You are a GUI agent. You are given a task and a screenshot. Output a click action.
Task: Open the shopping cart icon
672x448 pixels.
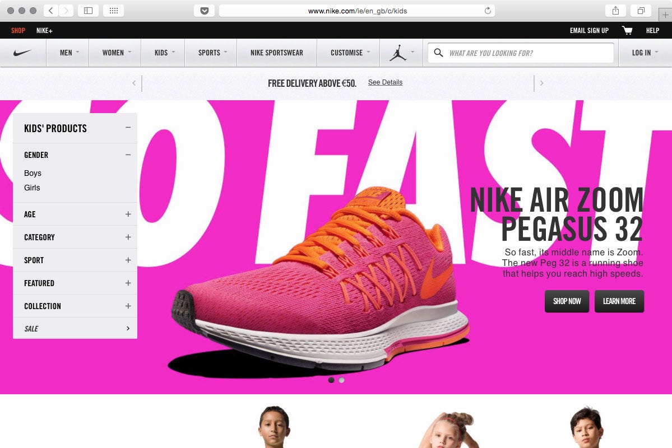tap(627, 30)
